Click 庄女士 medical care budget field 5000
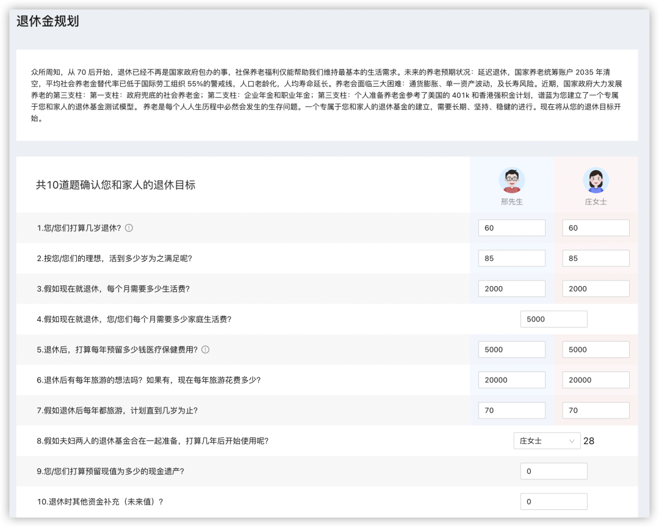This screenshot has width=659, height=527. [596, 350]
